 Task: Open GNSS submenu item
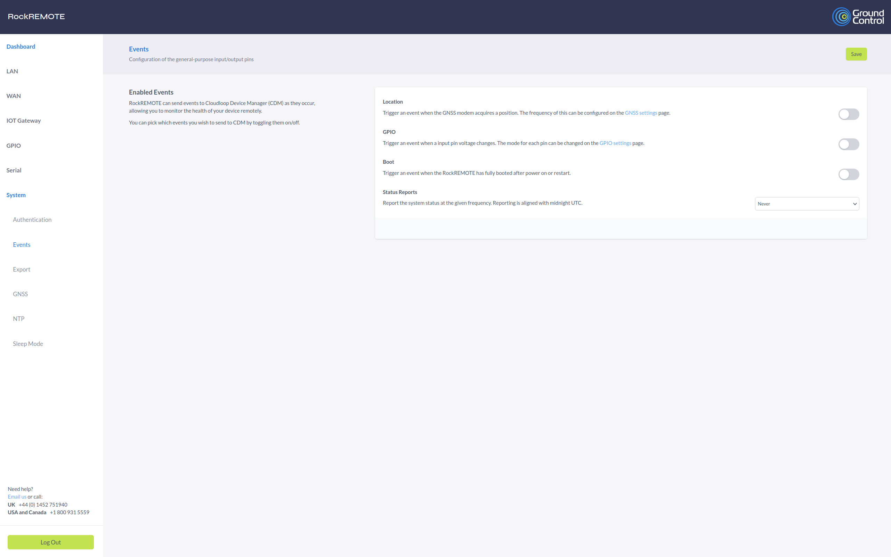tap(20, 294)
